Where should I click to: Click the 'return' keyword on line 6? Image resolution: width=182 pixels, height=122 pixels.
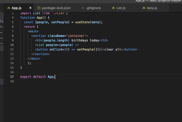29,27
